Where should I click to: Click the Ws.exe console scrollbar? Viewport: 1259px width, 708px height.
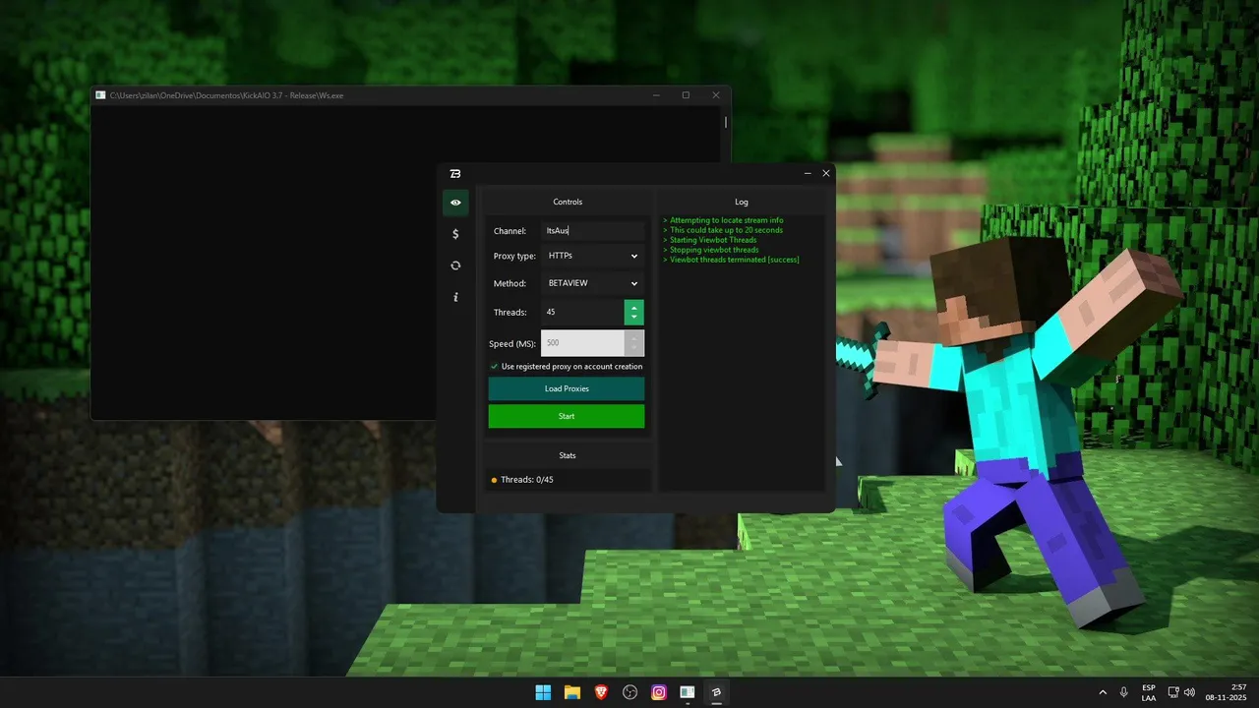726,123
